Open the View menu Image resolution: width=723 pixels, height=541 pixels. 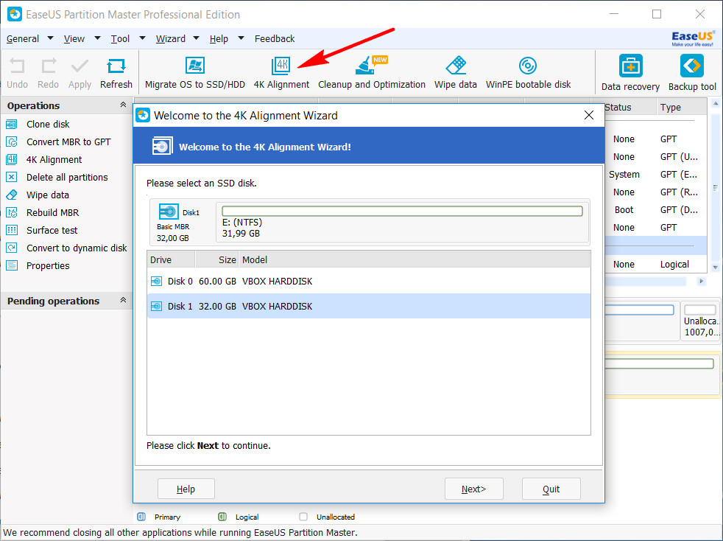click(x=74, y=39)
